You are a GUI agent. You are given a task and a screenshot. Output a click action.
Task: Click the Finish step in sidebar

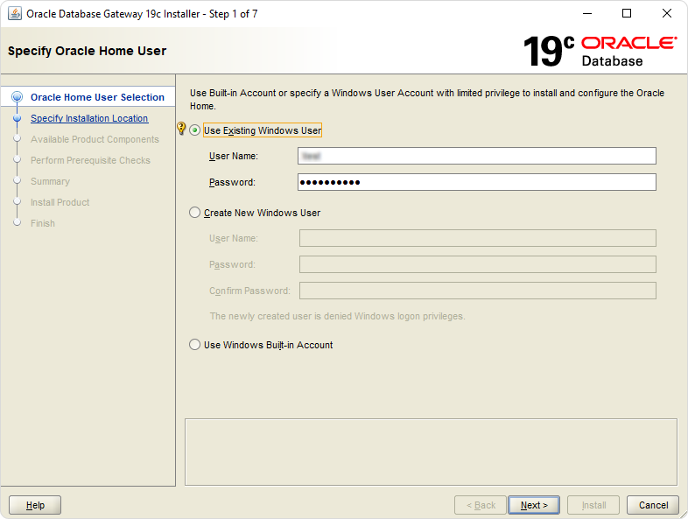coord(43,223)
